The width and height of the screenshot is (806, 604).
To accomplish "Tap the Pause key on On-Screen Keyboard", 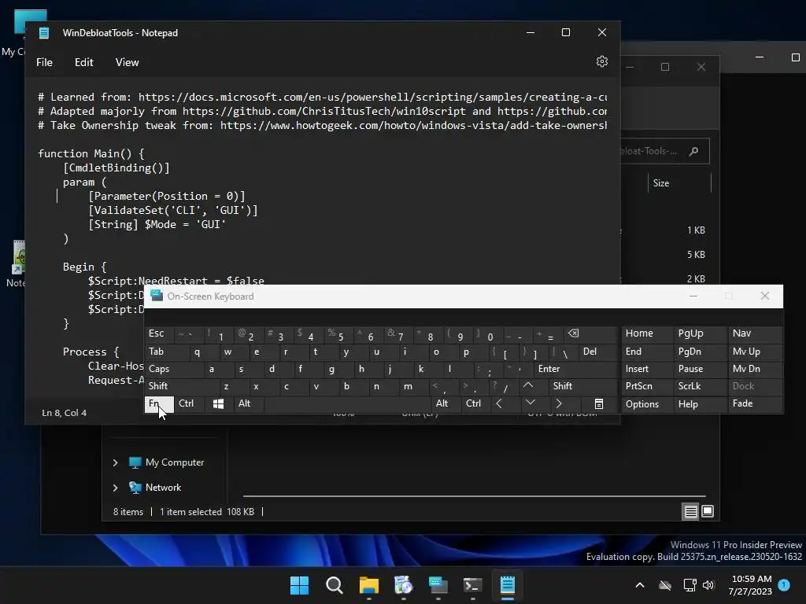I will click(700, 369).
